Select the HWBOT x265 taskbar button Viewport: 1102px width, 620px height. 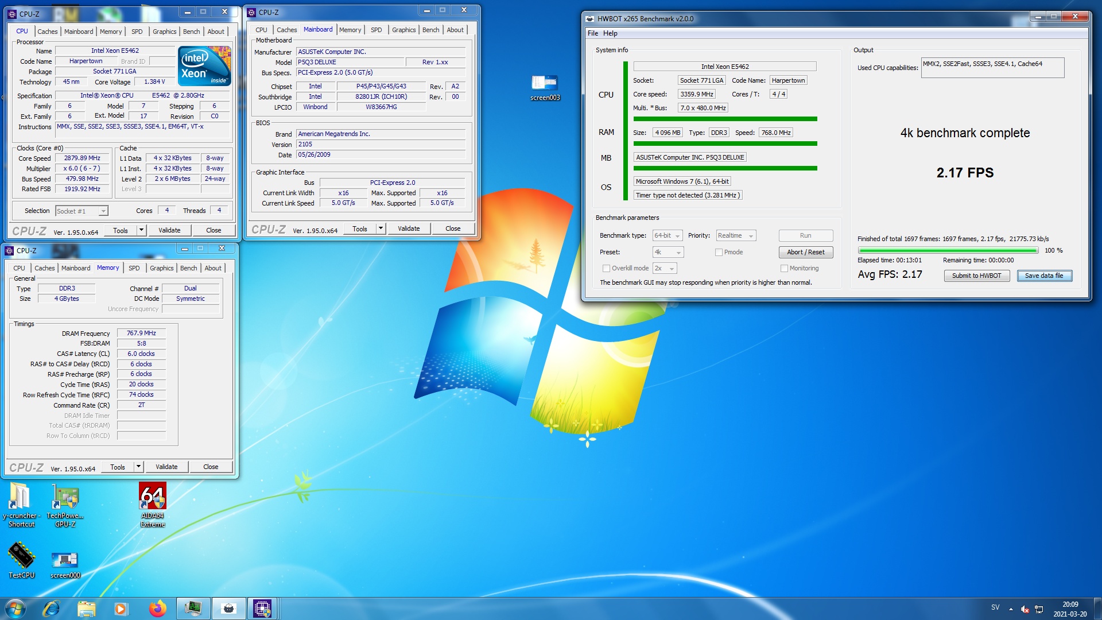[228, 608]
